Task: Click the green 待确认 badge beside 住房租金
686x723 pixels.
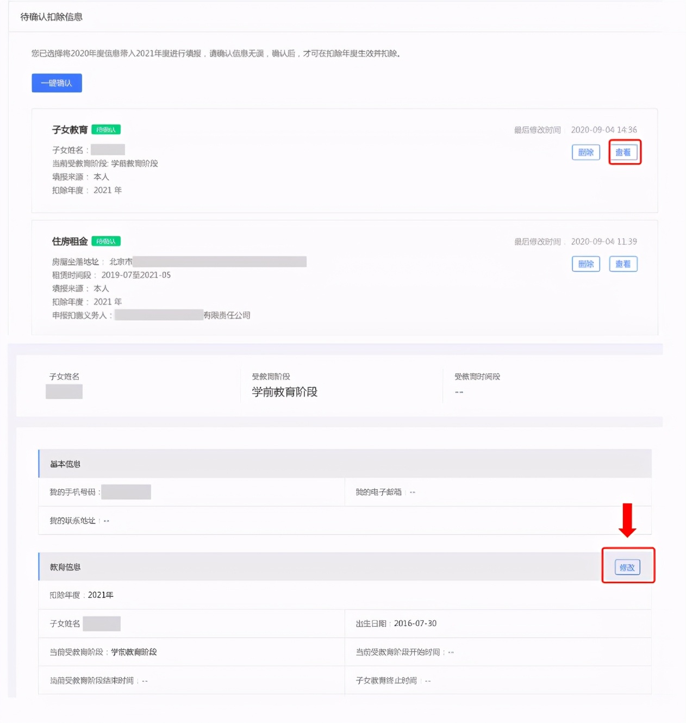Action: [x=106, y=241]
